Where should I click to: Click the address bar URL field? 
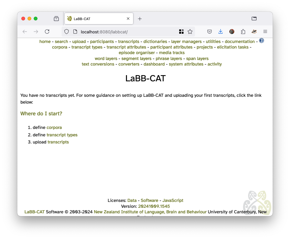click(x=128, y=32)
